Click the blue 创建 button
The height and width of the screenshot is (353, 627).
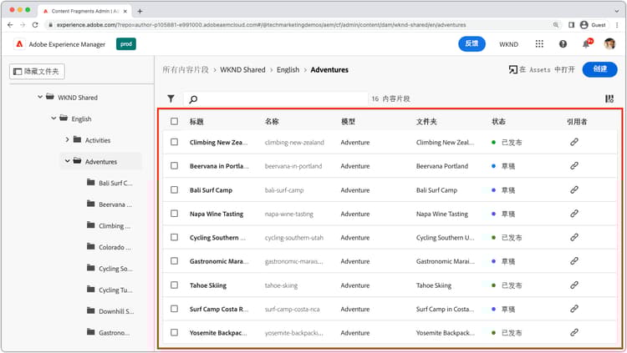coord(599,69)
